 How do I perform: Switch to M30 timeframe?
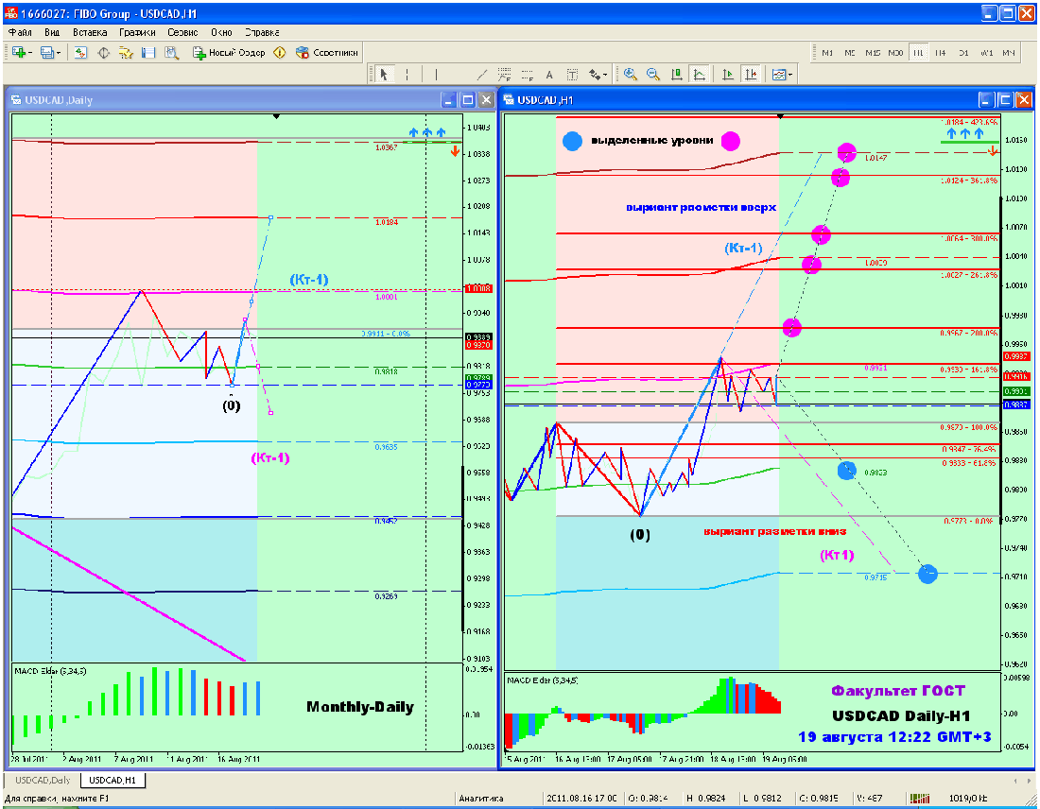coord(895,52)
